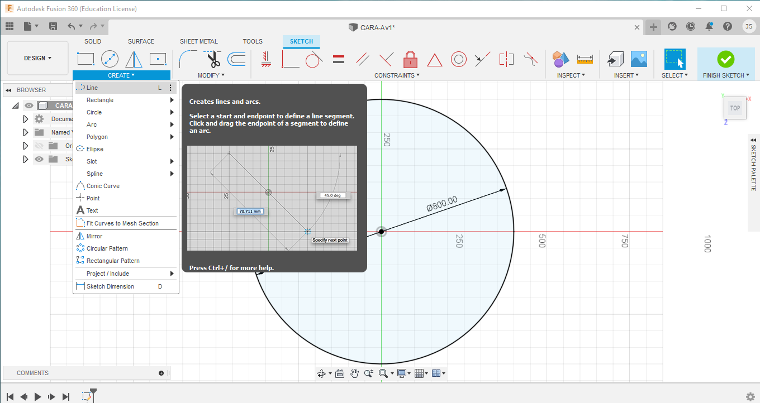Screen dimensions: 760x403
Task: Select the Trim scissors tool
Action: [213, 59]
